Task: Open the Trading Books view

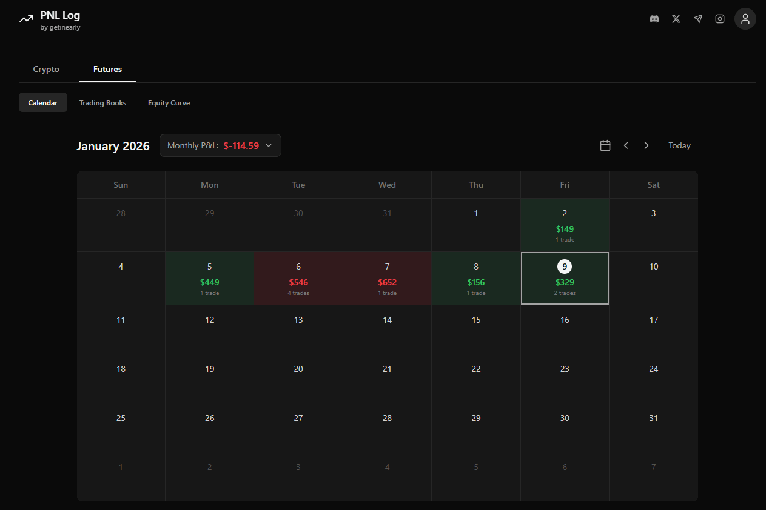Action: (x=102, y=103)
